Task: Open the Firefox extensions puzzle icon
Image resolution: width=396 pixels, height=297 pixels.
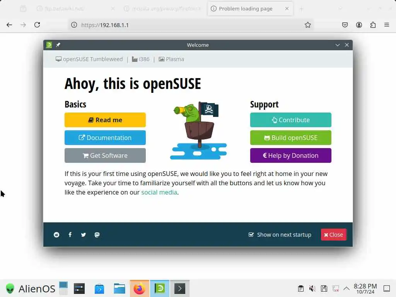Action: tap(373, 25)
